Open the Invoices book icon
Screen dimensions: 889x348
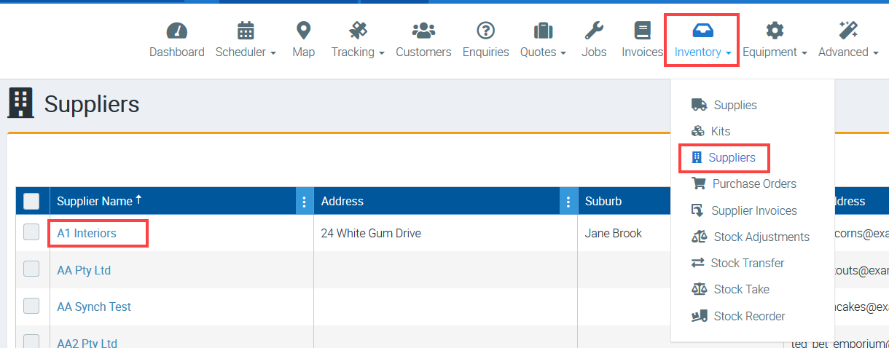(x=642, y=31)
